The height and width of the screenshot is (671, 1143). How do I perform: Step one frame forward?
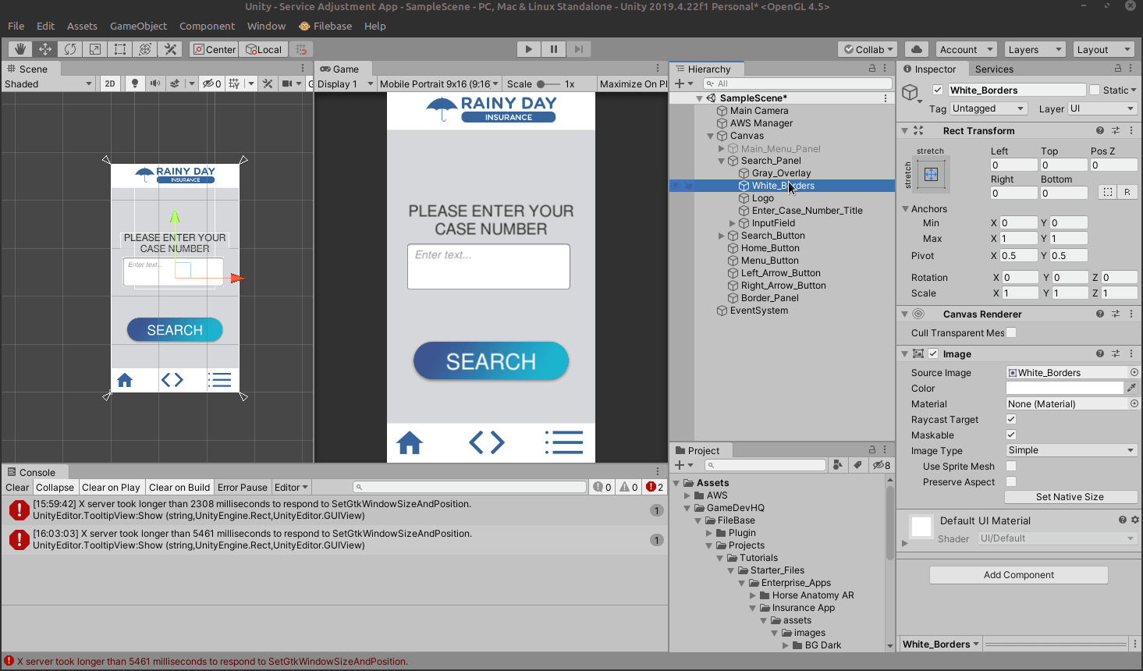[579, 49]
